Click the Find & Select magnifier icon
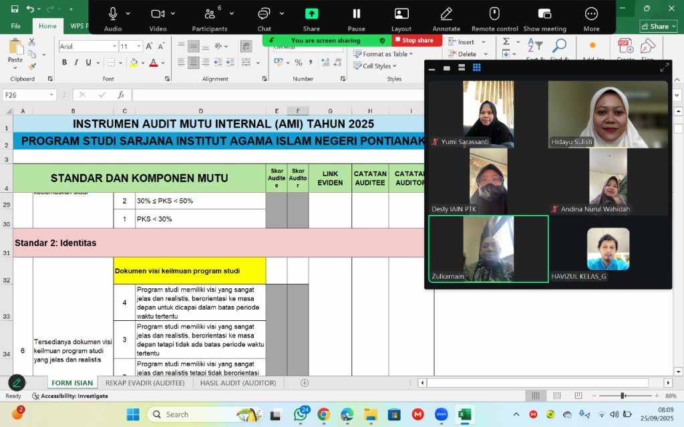 pos(558,45)
